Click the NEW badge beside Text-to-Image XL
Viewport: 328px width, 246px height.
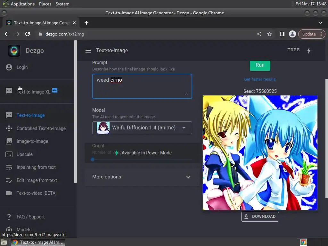click(55, 90)
